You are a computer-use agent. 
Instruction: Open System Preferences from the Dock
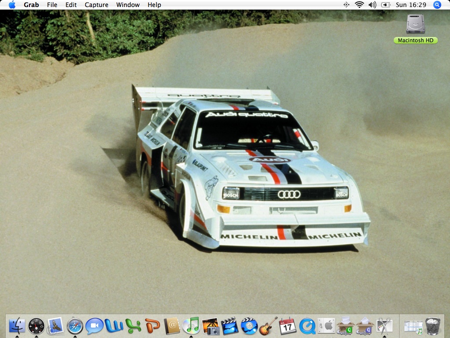(x=327, y=326)
